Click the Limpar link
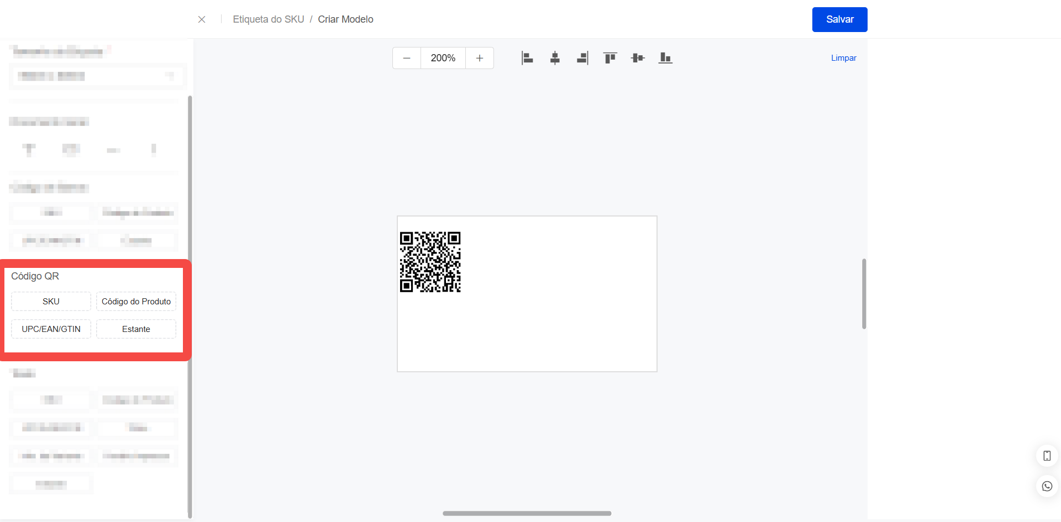Image resolution: width=1061 pixels, height=522 pixels. pyautogui.click(x=843, y=58)
